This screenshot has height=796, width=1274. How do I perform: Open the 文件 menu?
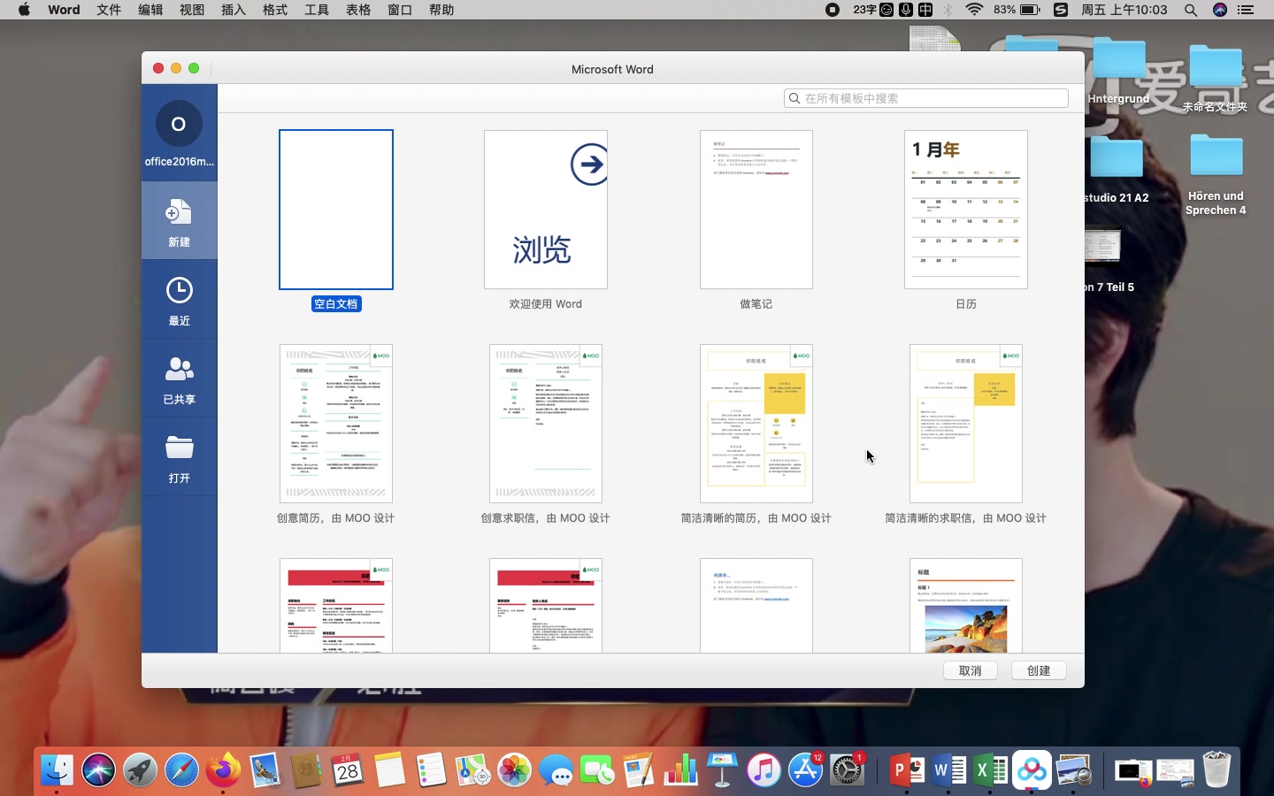(109, 10)
